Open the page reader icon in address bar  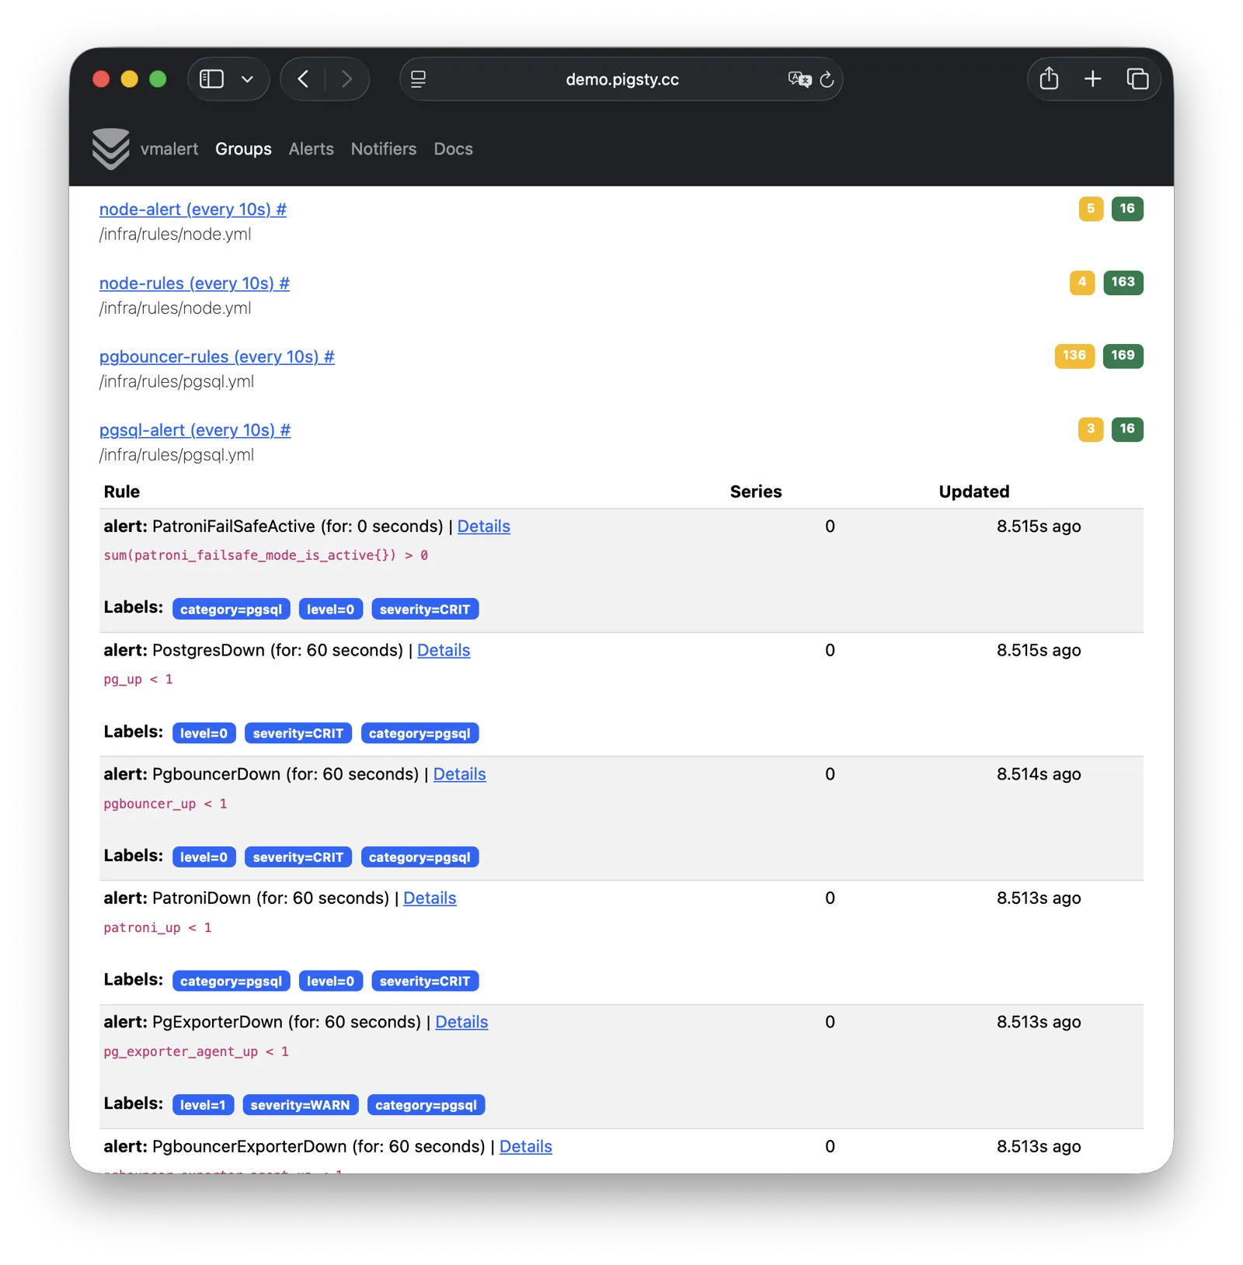[x=418, y=79]
